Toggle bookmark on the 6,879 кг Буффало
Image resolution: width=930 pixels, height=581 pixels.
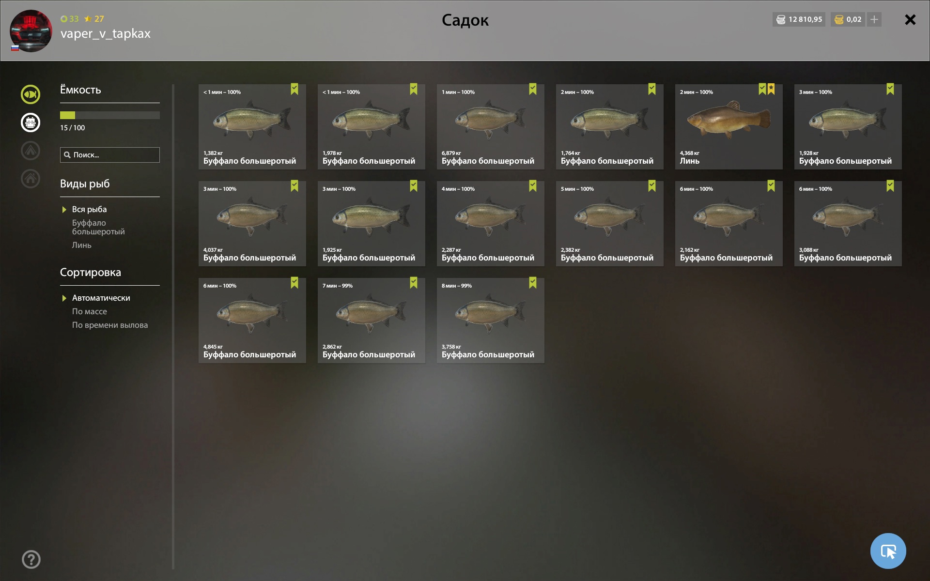coord(533,89)
